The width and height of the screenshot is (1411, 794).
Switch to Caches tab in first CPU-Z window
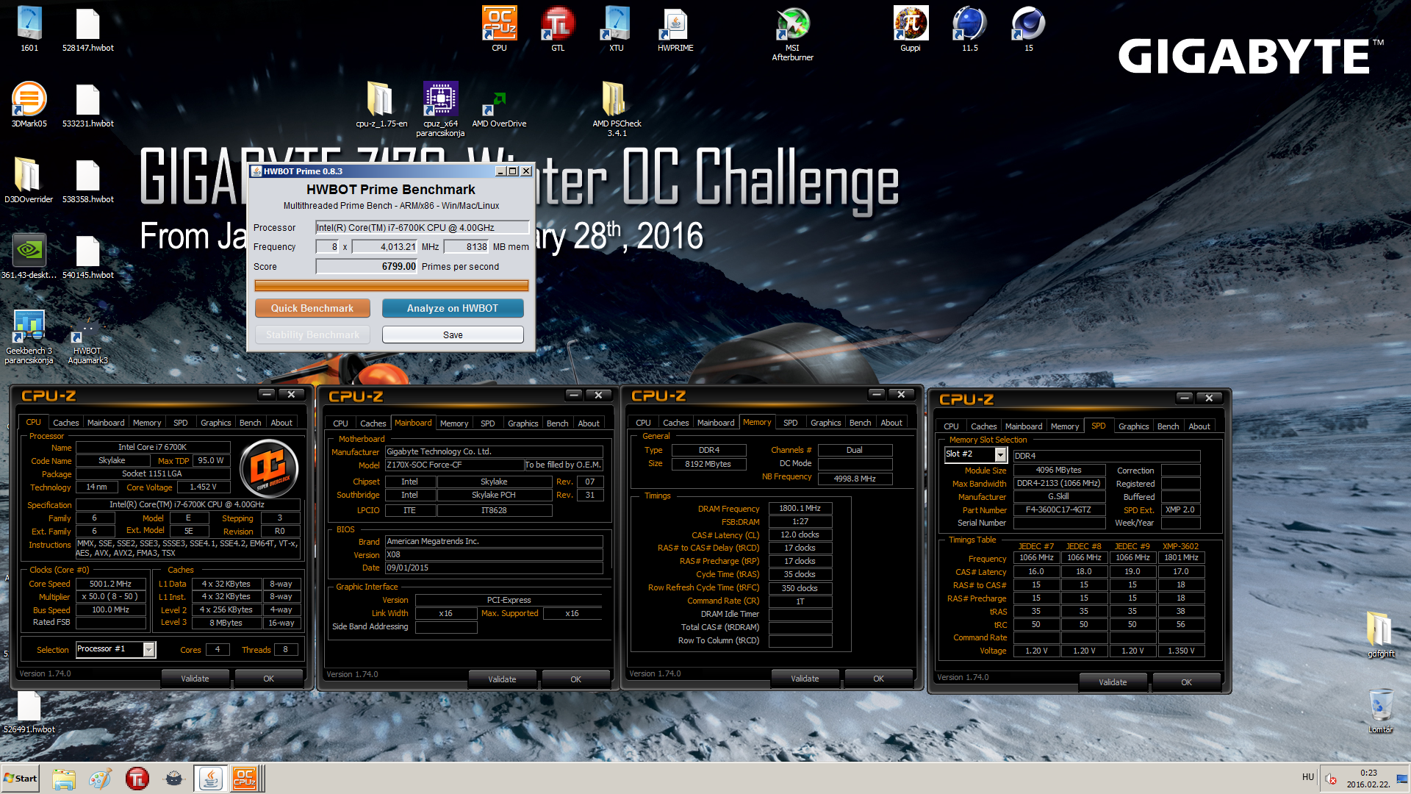pos(65,423)
